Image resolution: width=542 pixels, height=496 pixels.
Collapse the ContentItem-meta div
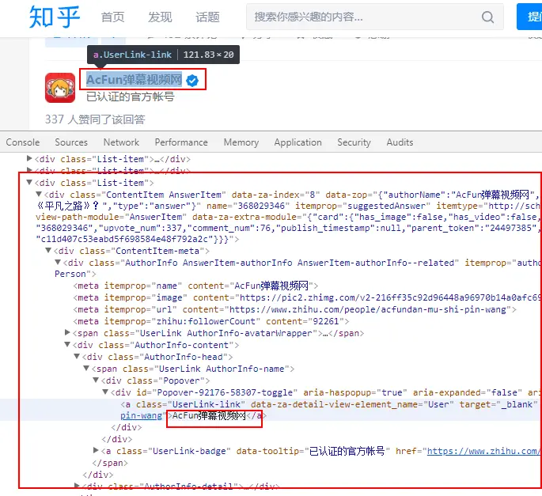pos(48,250)
